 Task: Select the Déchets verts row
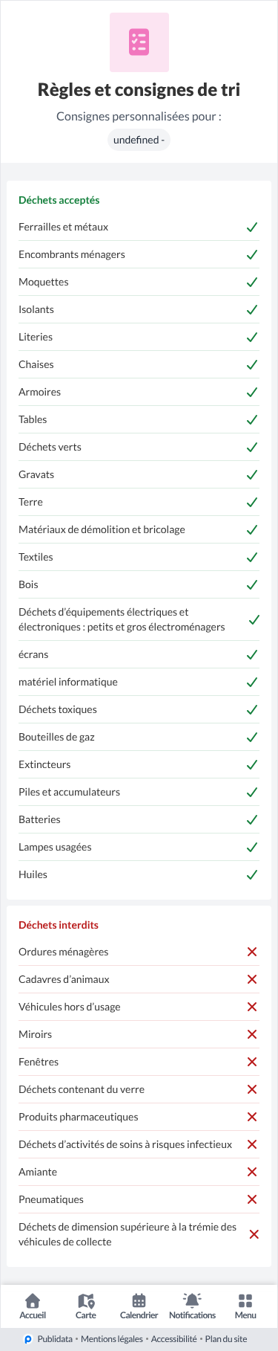point(139,447)
